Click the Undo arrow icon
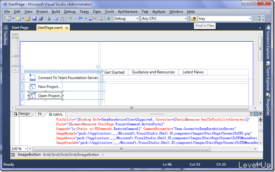This screenshot has width=275, height=172. point(70,19)
